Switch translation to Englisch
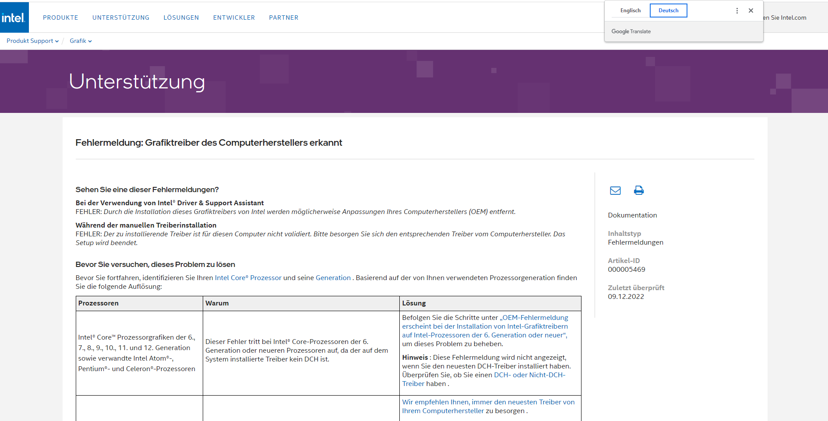Screen dimensions: 828x421 [x=631, y=11]
